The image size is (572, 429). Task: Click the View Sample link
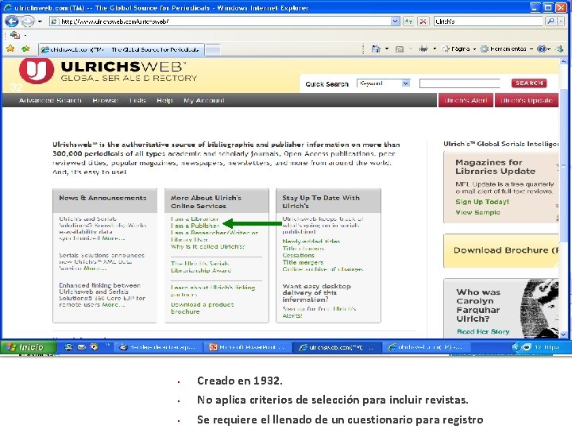477,212
